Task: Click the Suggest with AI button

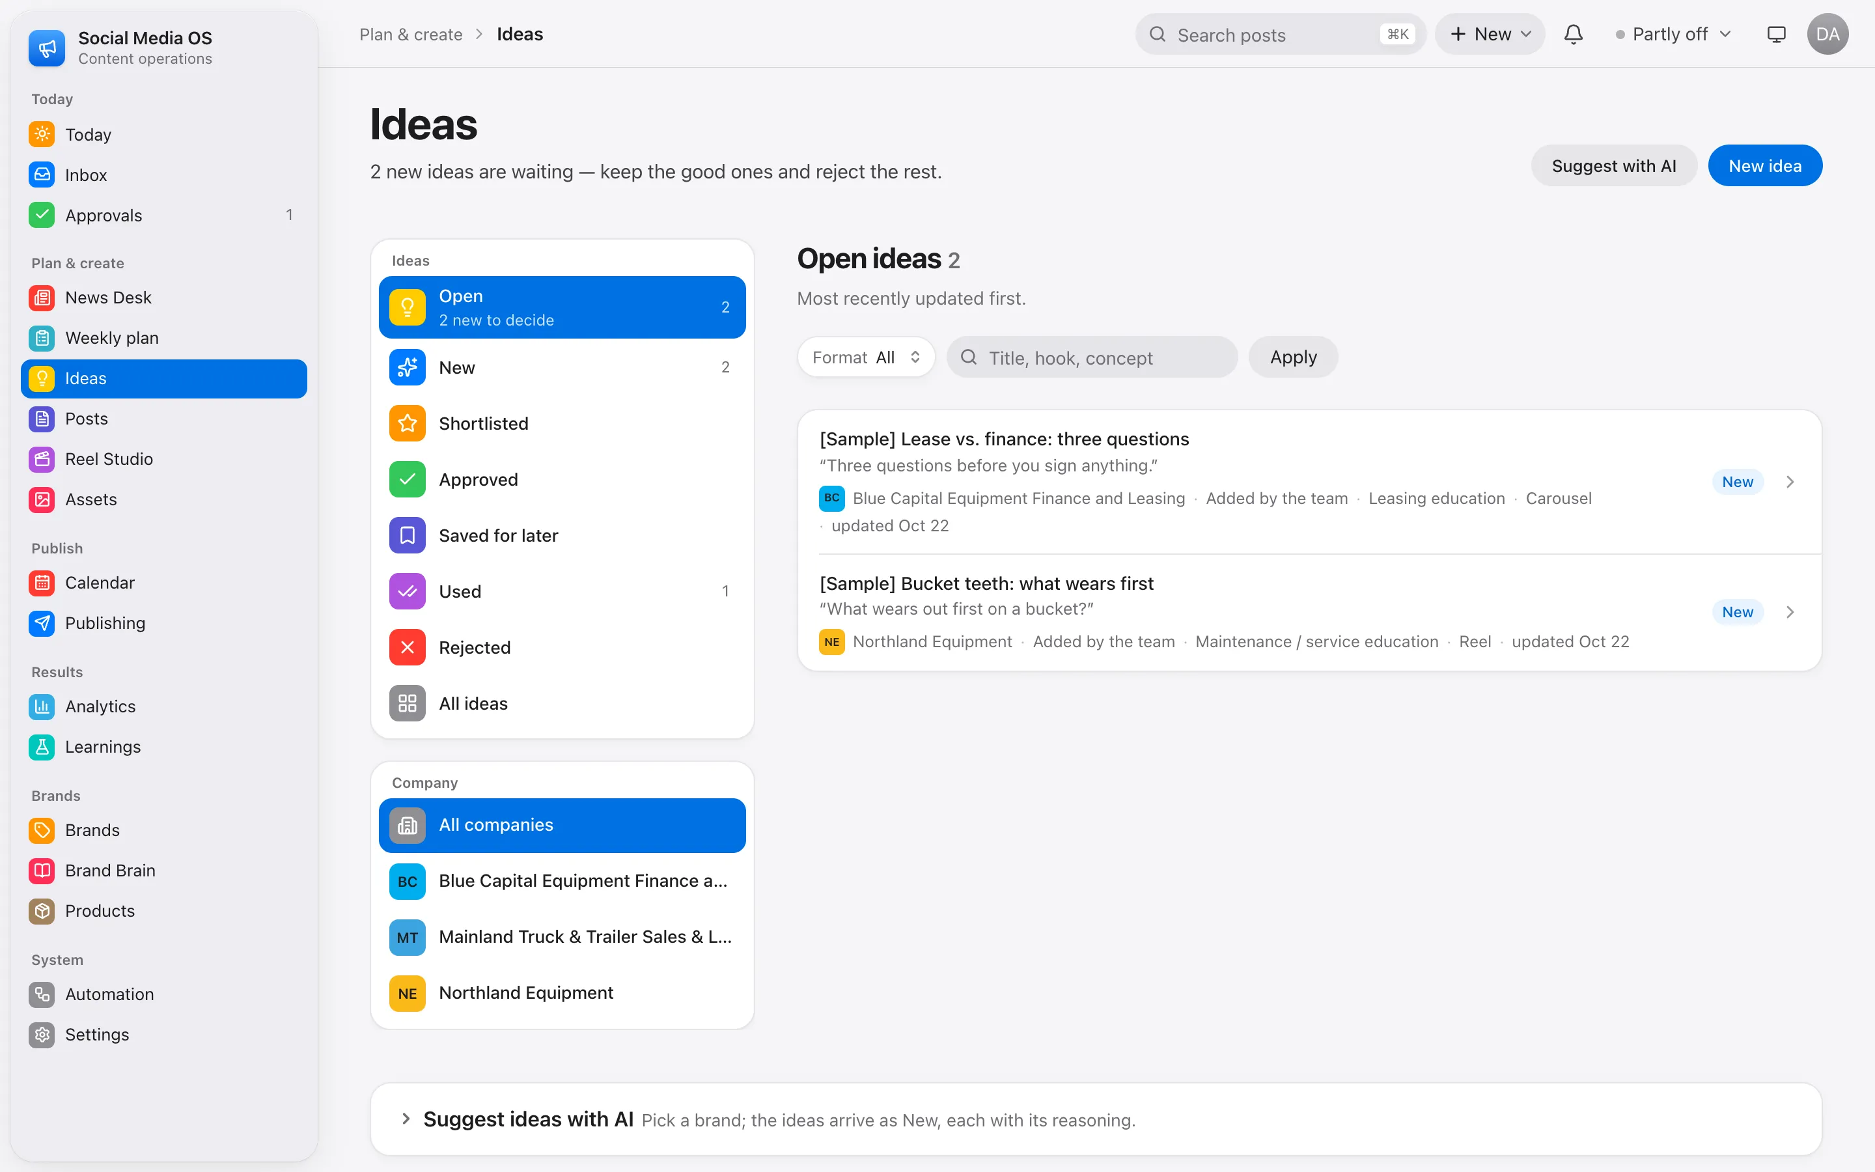Action: 1613,166
